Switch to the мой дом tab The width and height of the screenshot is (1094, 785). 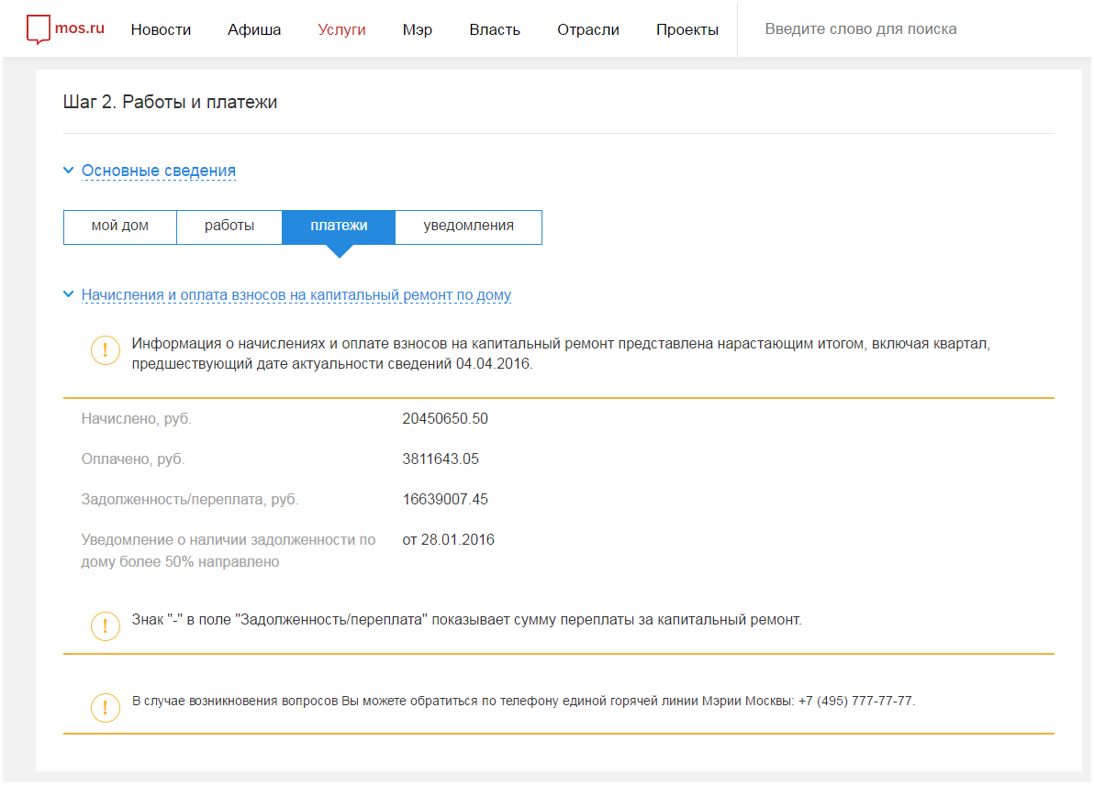pyautogui.click(x=119, y=227)
